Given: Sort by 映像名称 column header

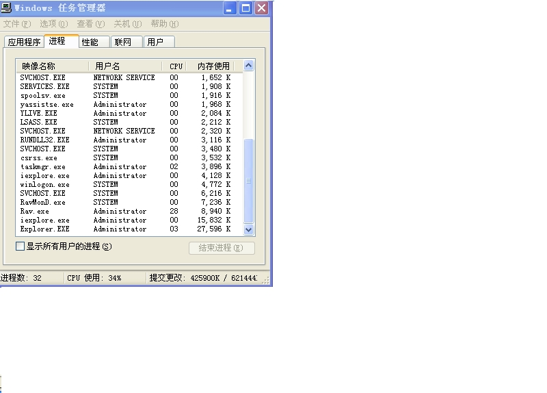Looking at the screenshot, I should click(x=53, y=66).
